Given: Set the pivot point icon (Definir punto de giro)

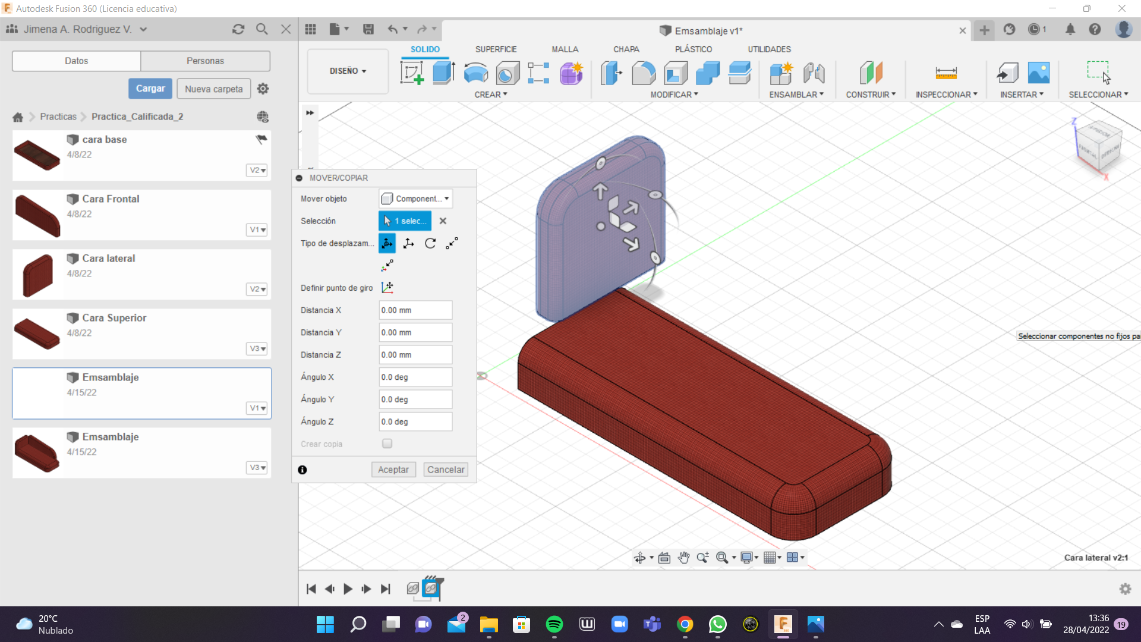Looking at the screenshot, I should coord(387,288).
